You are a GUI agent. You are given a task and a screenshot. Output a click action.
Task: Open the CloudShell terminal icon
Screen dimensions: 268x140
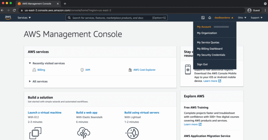tap(203, 18)
